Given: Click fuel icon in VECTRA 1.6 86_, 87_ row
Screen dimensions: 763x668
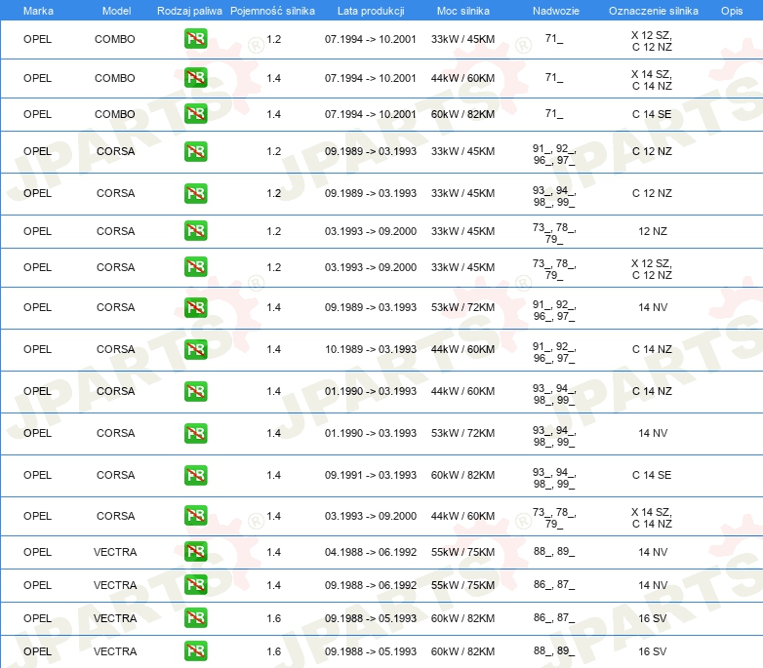Looking at the screenshot, I should 195,617.
